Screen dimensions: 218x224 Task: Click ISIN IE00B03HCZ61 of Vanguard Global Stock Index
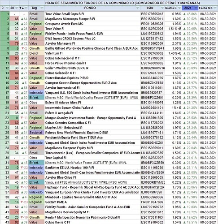click(x=152, y=143)
